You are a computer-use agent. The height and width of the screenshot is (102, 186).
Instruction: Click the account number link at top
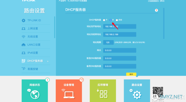pos(153,1)
